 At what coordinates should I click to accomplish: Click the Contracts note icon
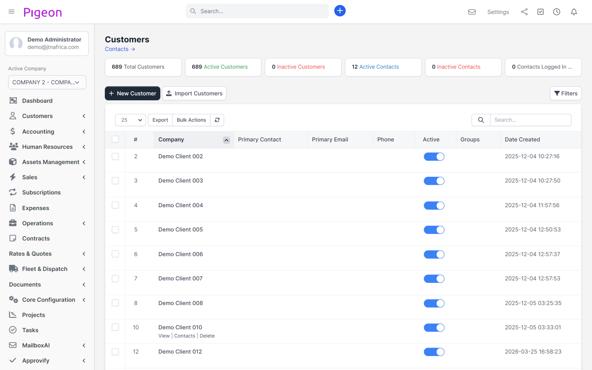[13, 238]
